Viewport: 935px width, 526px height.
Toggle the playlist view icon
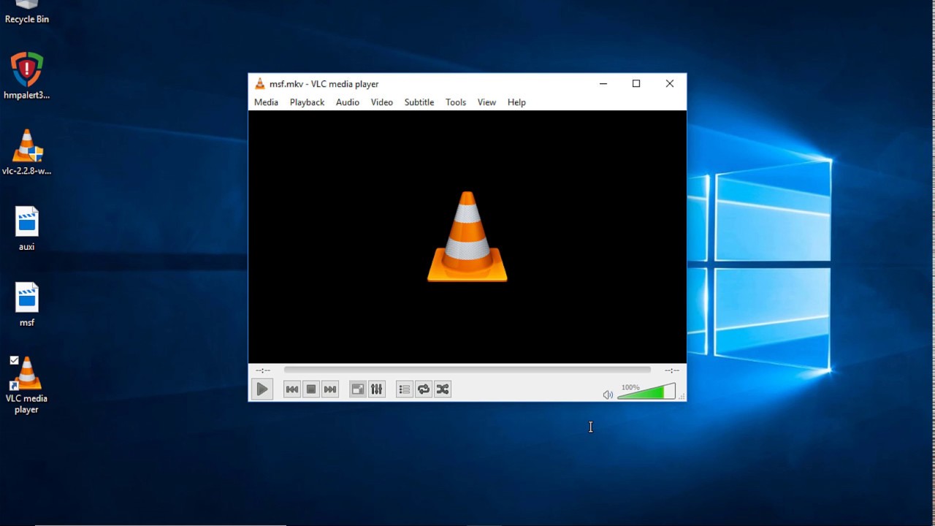click(405, 389)
